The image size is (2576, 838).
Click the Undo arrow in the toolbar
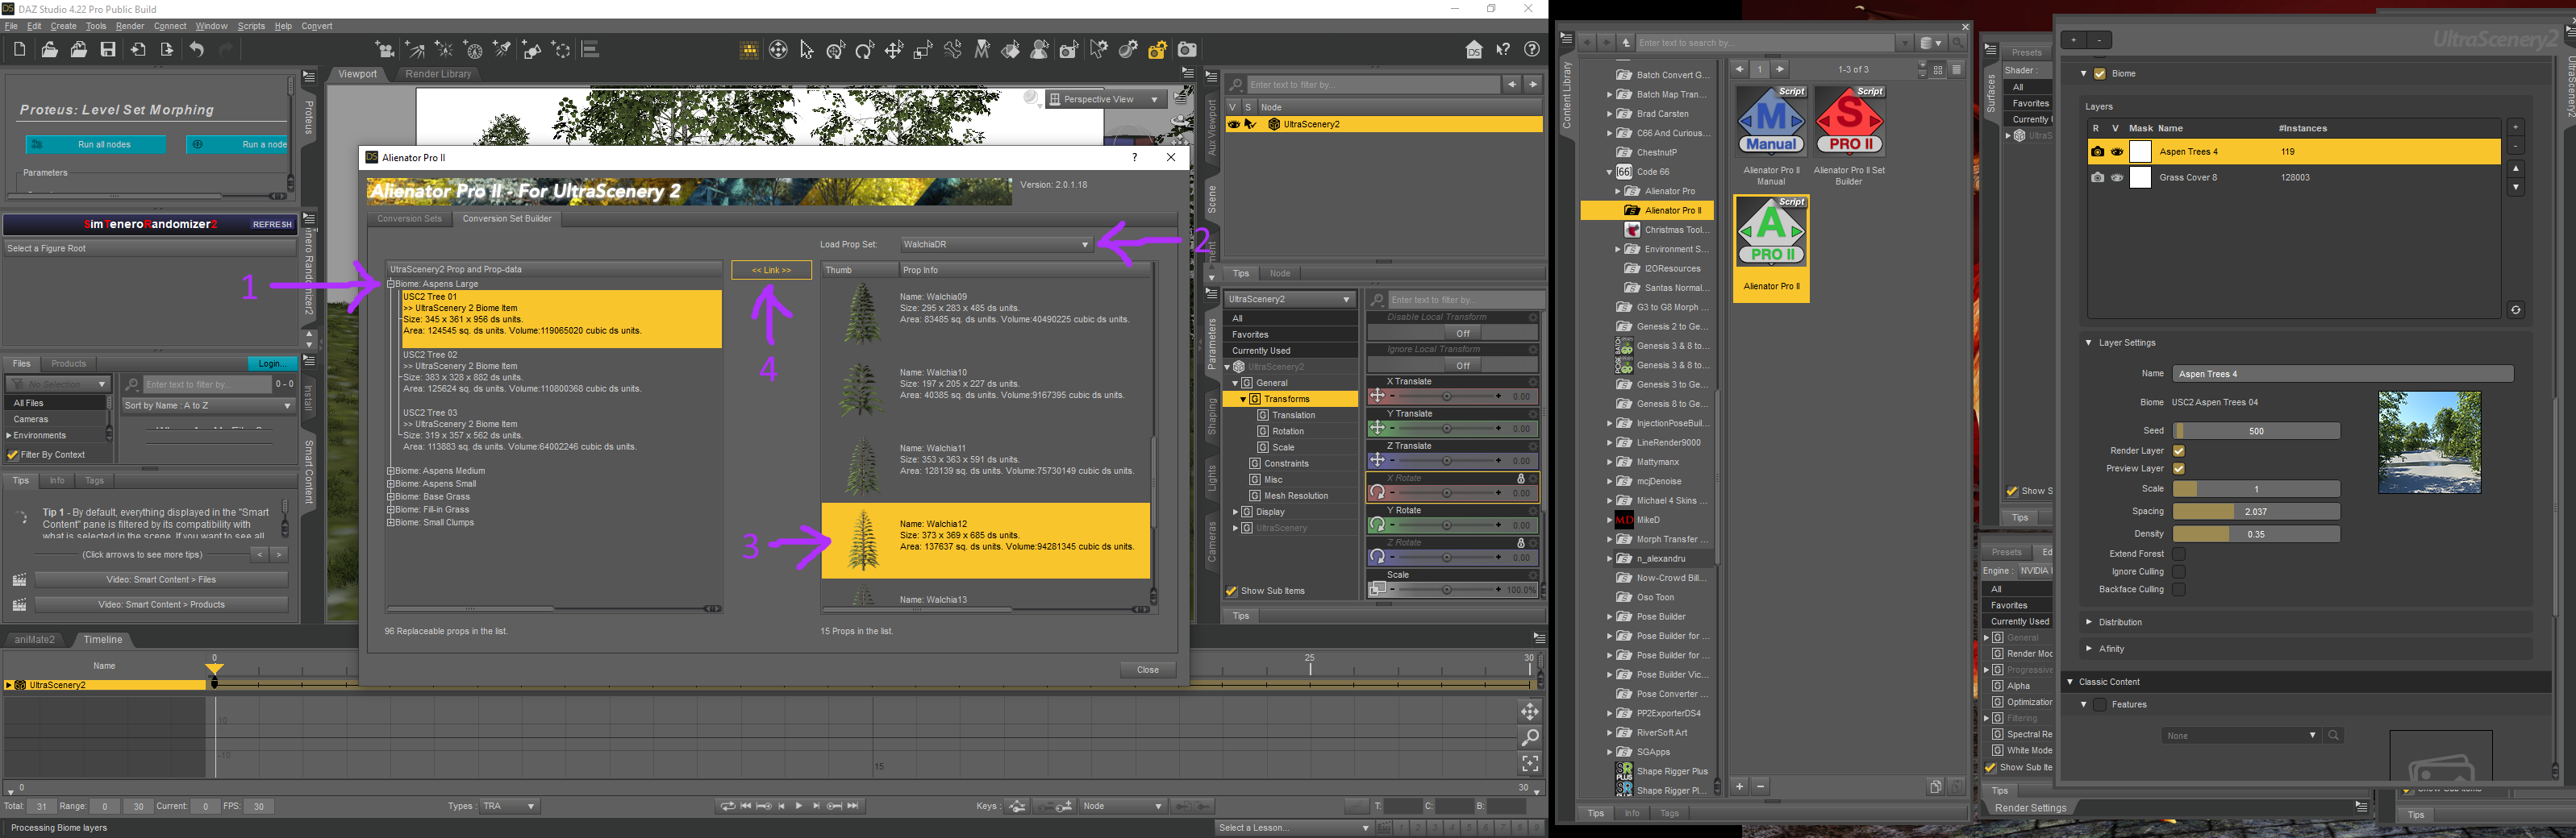coord(197,50)
